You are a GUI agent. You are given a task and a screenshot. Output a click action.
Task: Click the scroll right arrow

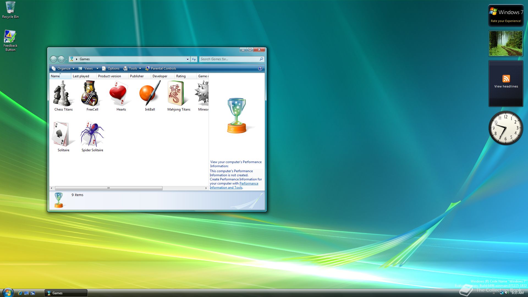click(x=206, y=188)
